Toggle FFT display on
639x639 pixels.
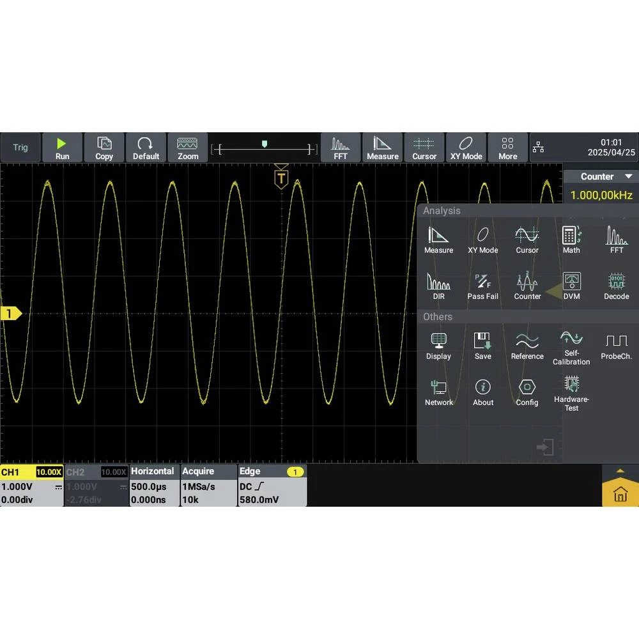(341, 147)
